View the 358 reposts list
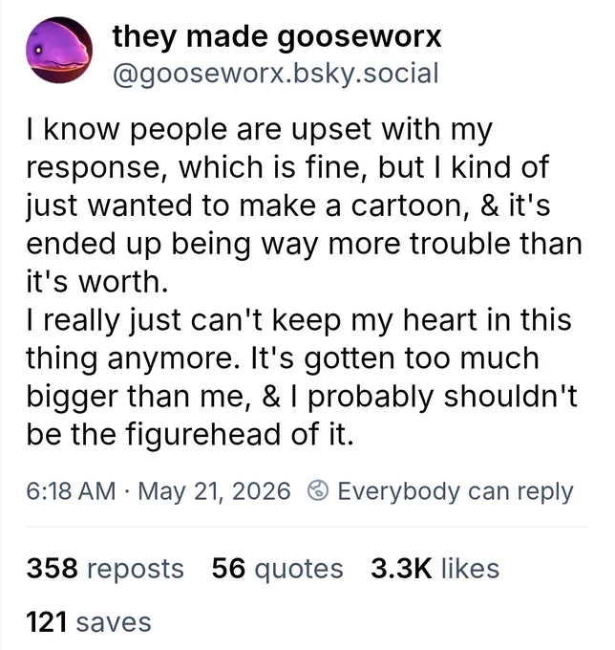The image size is (615, 650). coord(105,569)
